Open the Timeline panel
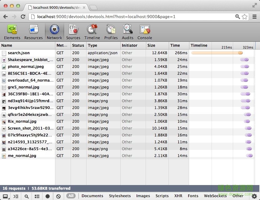This screenshot has width=260, height=200. pos(92,32)
